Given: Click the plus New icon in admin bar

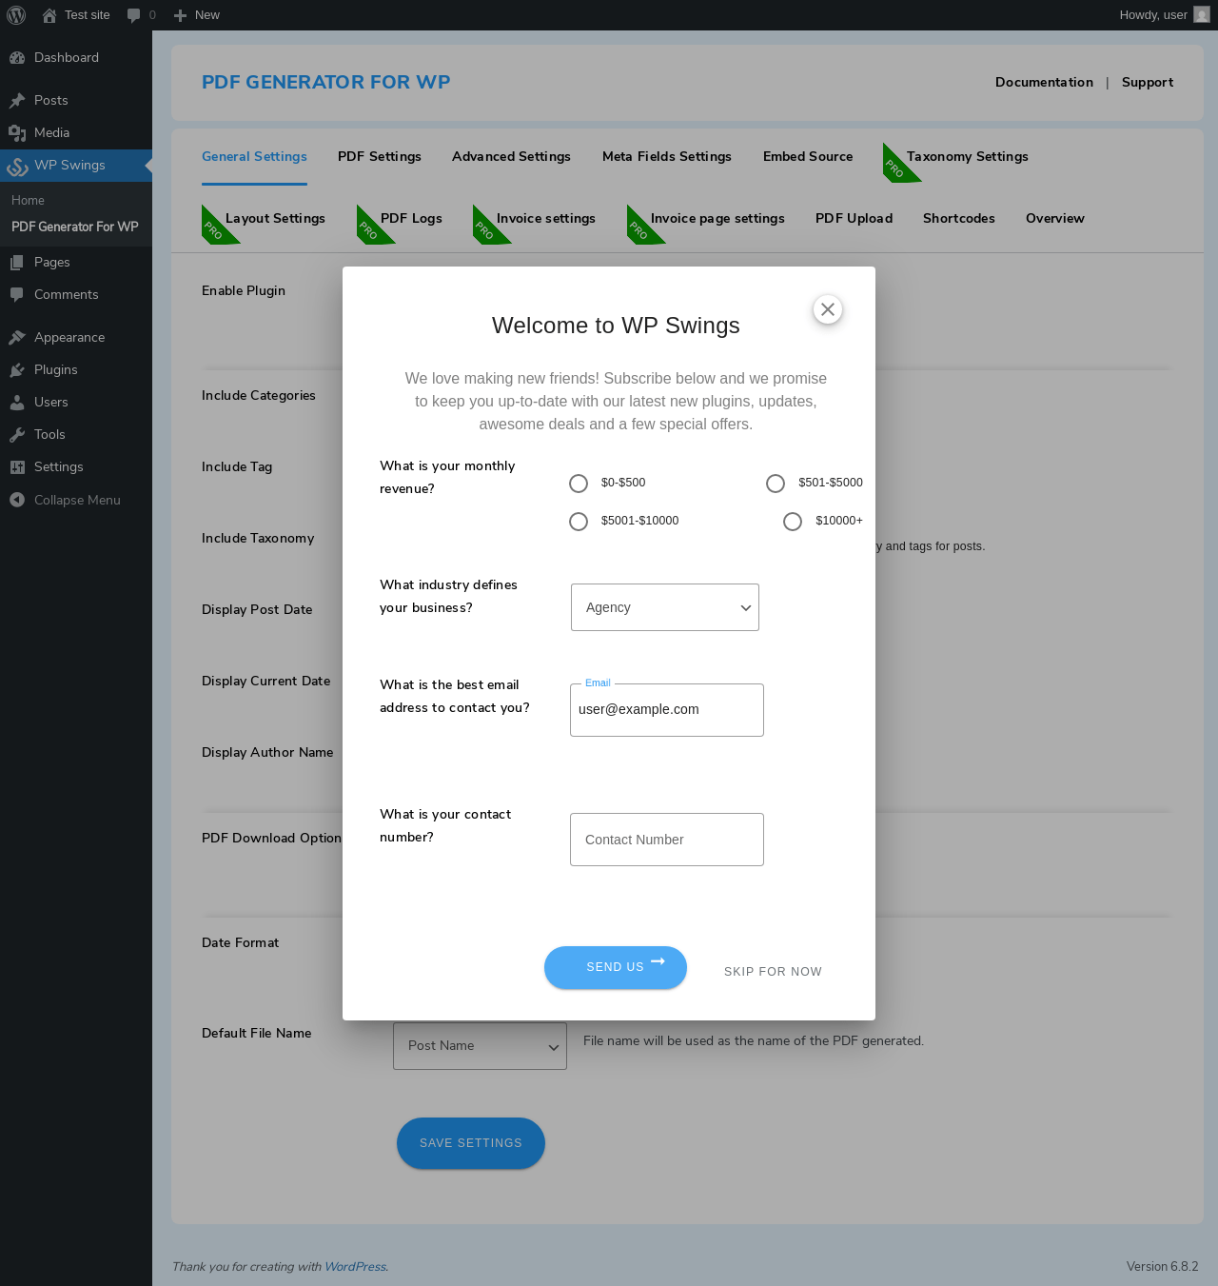Looking at the screenshot, I should click(180, 15).
